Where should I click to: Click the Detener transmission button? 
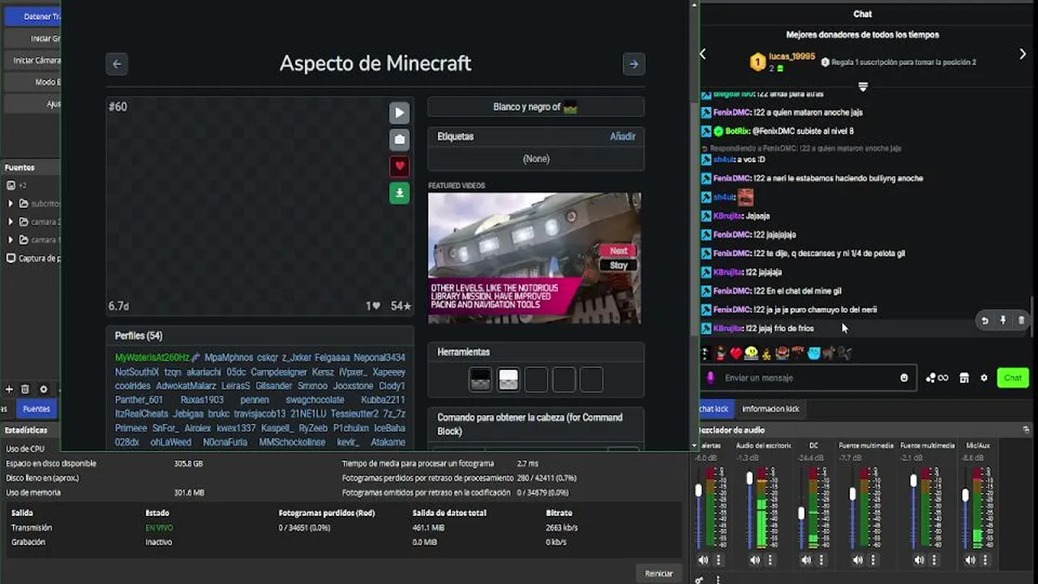[32, 16]
